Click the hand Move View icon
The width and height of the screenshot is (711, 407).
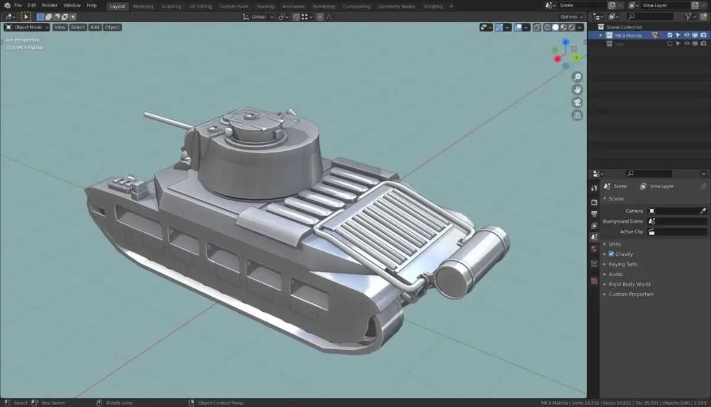577,89
